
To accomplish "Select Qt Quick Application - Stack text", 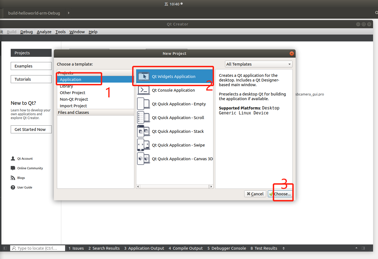I will (x=178, y=131).
